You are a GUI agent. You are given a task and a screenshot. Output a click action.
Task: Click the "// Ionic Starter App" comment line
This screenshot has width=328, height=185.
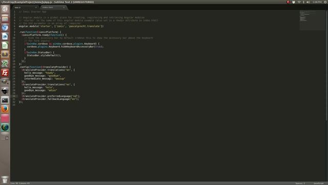pyautogui.click(x=32, y=12)
